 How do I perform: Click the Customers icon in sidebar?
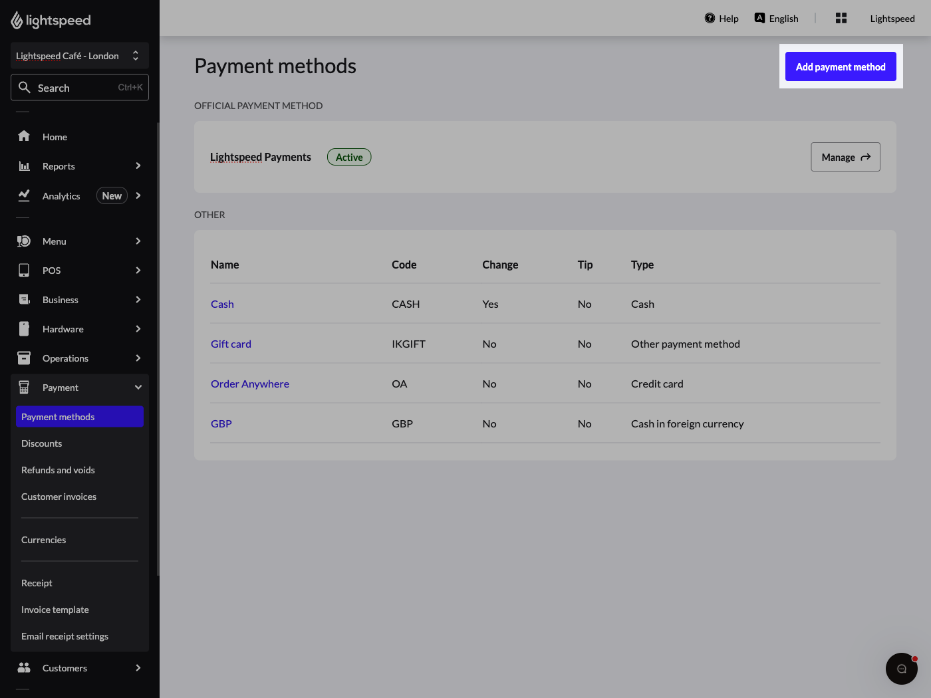(24, 667)
